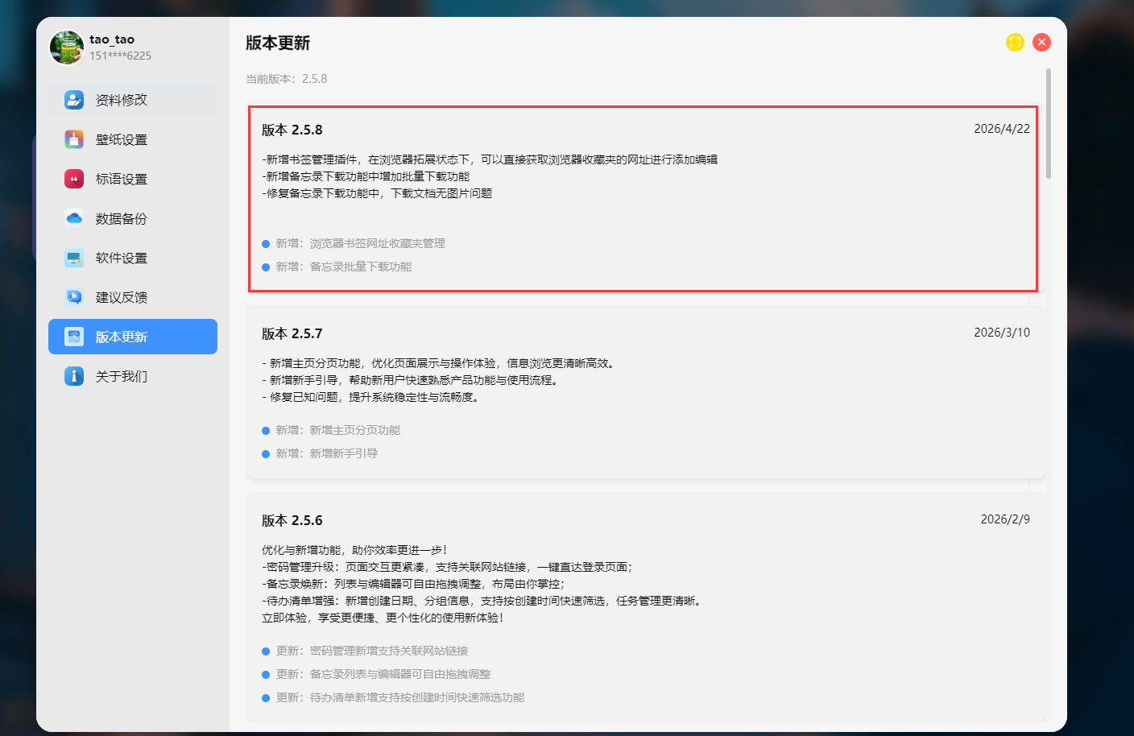Close the settings window with red X
1134x736 pixels.
tap(1041, 42)
